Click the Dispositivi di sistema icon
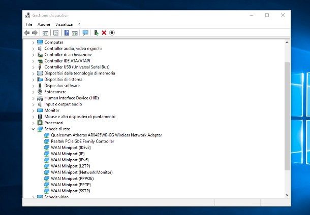This screenshot has height=215, width=310. click(x=40, y=80)
